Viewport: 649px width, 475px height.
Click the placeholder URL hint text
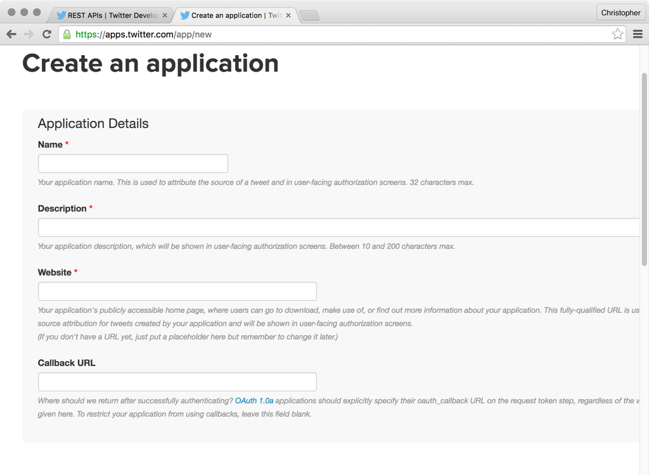[188, 337]
